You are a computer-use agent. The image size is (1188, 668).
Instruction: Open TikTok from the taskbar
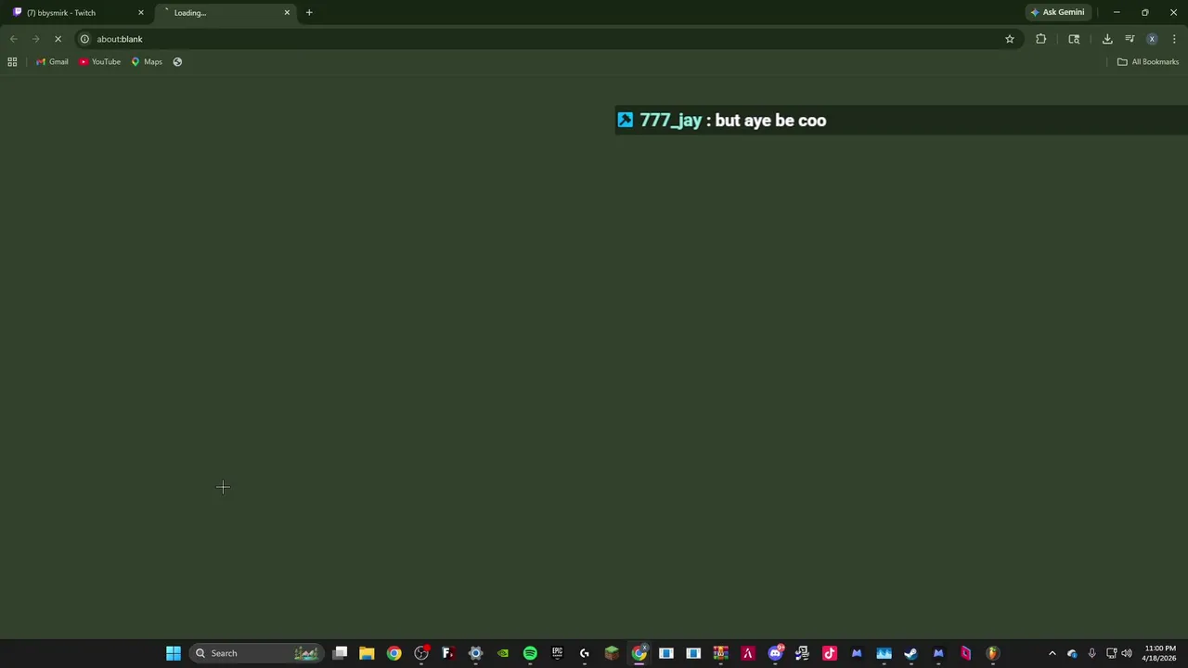pos(829,653)
